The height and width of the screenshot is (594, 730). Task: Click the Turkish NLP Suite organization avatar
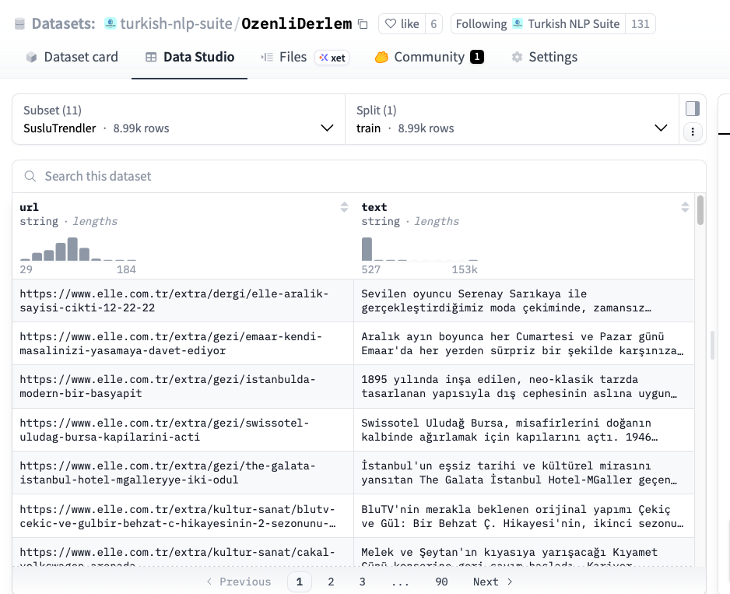[518, 24]
